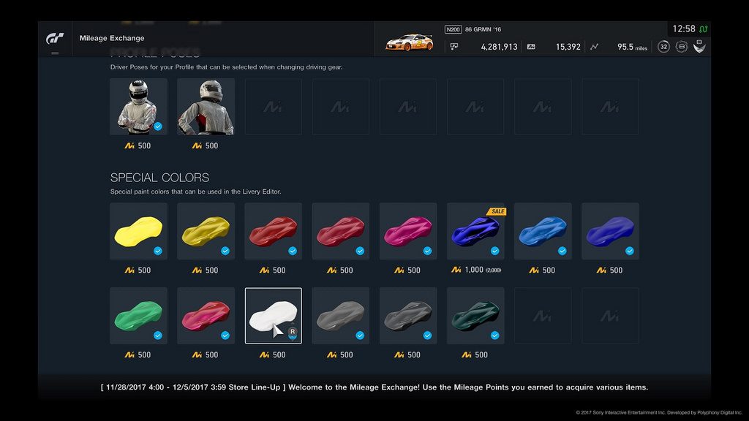Click the distance graph icon beside 95.5 miles
The width and height of the screenshot is (749, 421).
click(594, 47)
